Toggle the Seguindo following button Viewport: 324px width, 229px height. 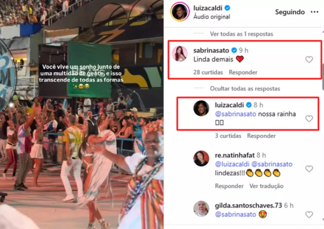290,12
